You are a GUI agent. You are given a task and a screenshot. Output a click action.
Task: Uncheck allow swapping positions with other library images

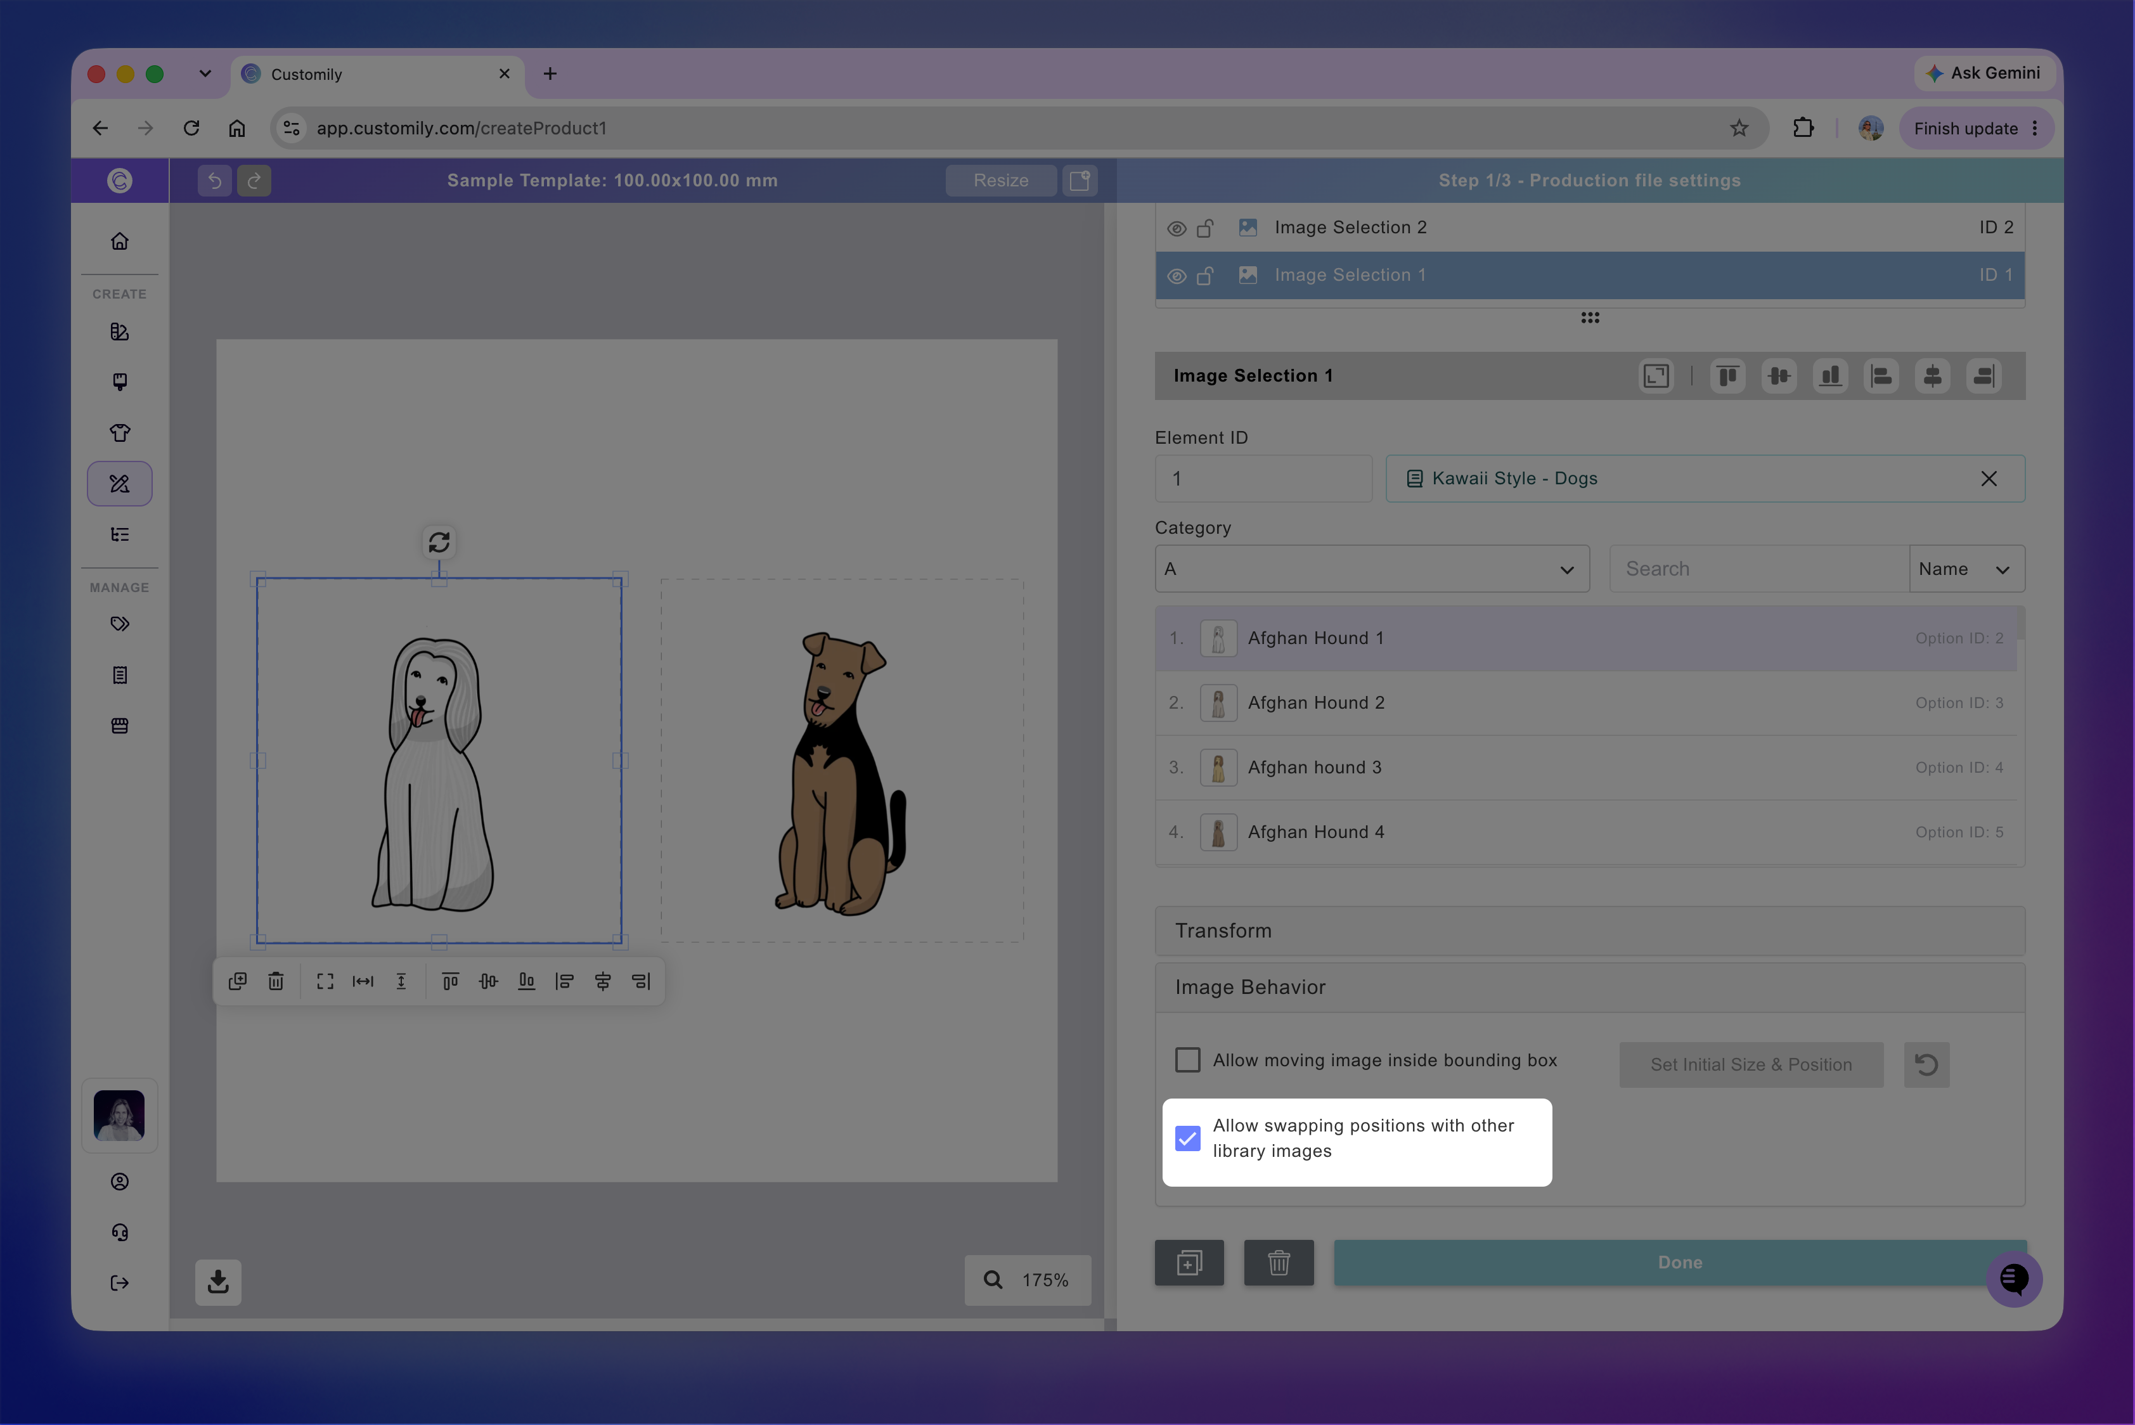[x=1188, y=1138]
